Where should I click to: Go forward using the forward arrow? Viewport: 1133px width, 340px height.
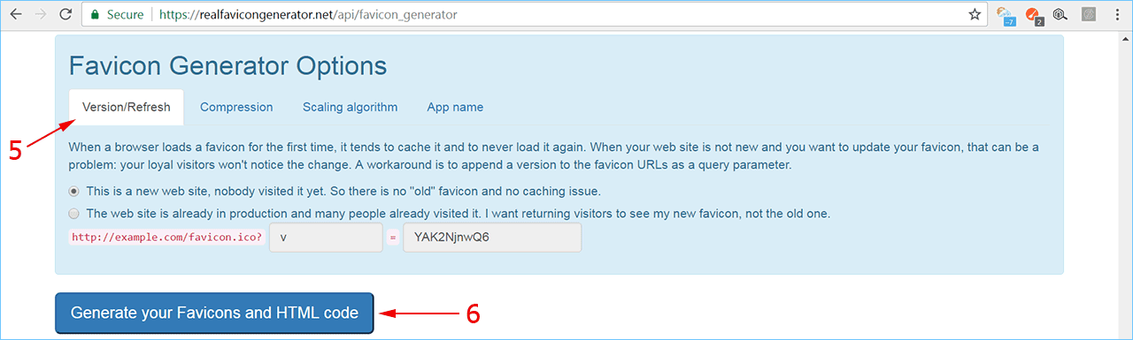[x=40, y=15]
